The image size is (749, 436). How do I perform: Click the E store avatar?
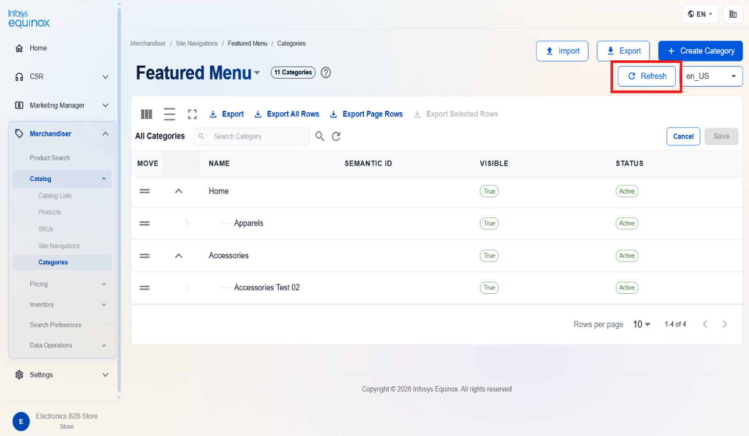point(21,422)
